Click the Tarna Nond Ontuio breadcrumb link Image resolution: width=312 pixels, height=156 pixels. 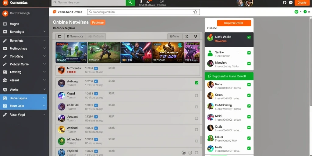(67, 12)
